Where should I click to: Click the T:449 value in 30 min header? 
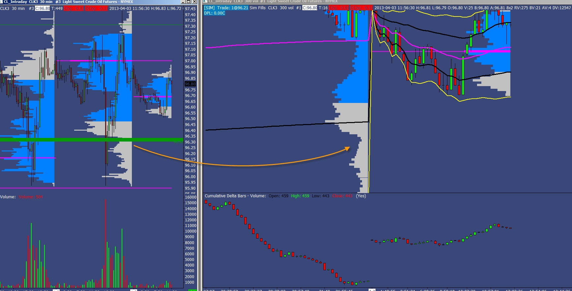(x=57, y=9)
